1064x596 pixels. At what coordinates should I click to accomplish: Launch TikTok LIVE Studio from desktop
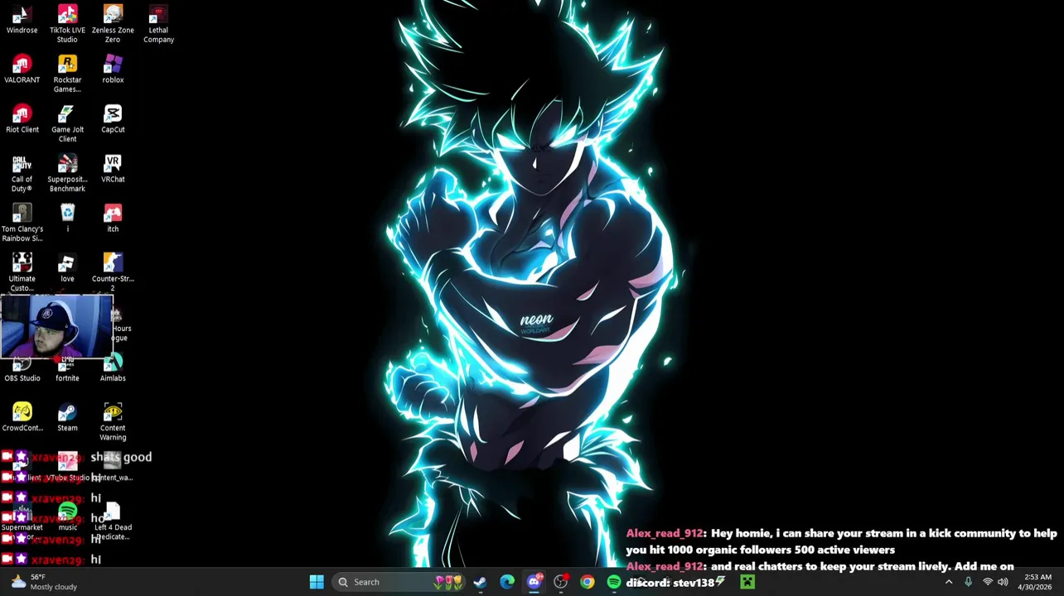(x=67, y=24)
